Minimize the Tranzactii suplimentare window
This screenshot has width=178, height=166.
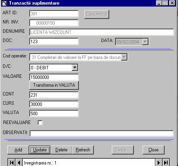pyautogui.click(x=159, y=3)
